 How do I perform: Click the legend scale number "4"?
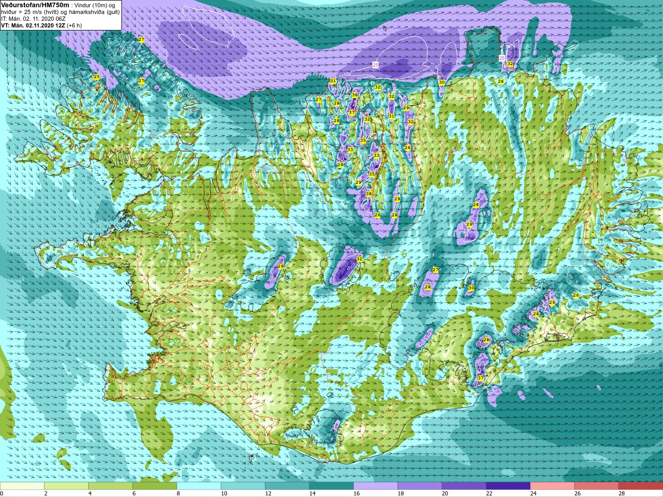click(90, 493)
